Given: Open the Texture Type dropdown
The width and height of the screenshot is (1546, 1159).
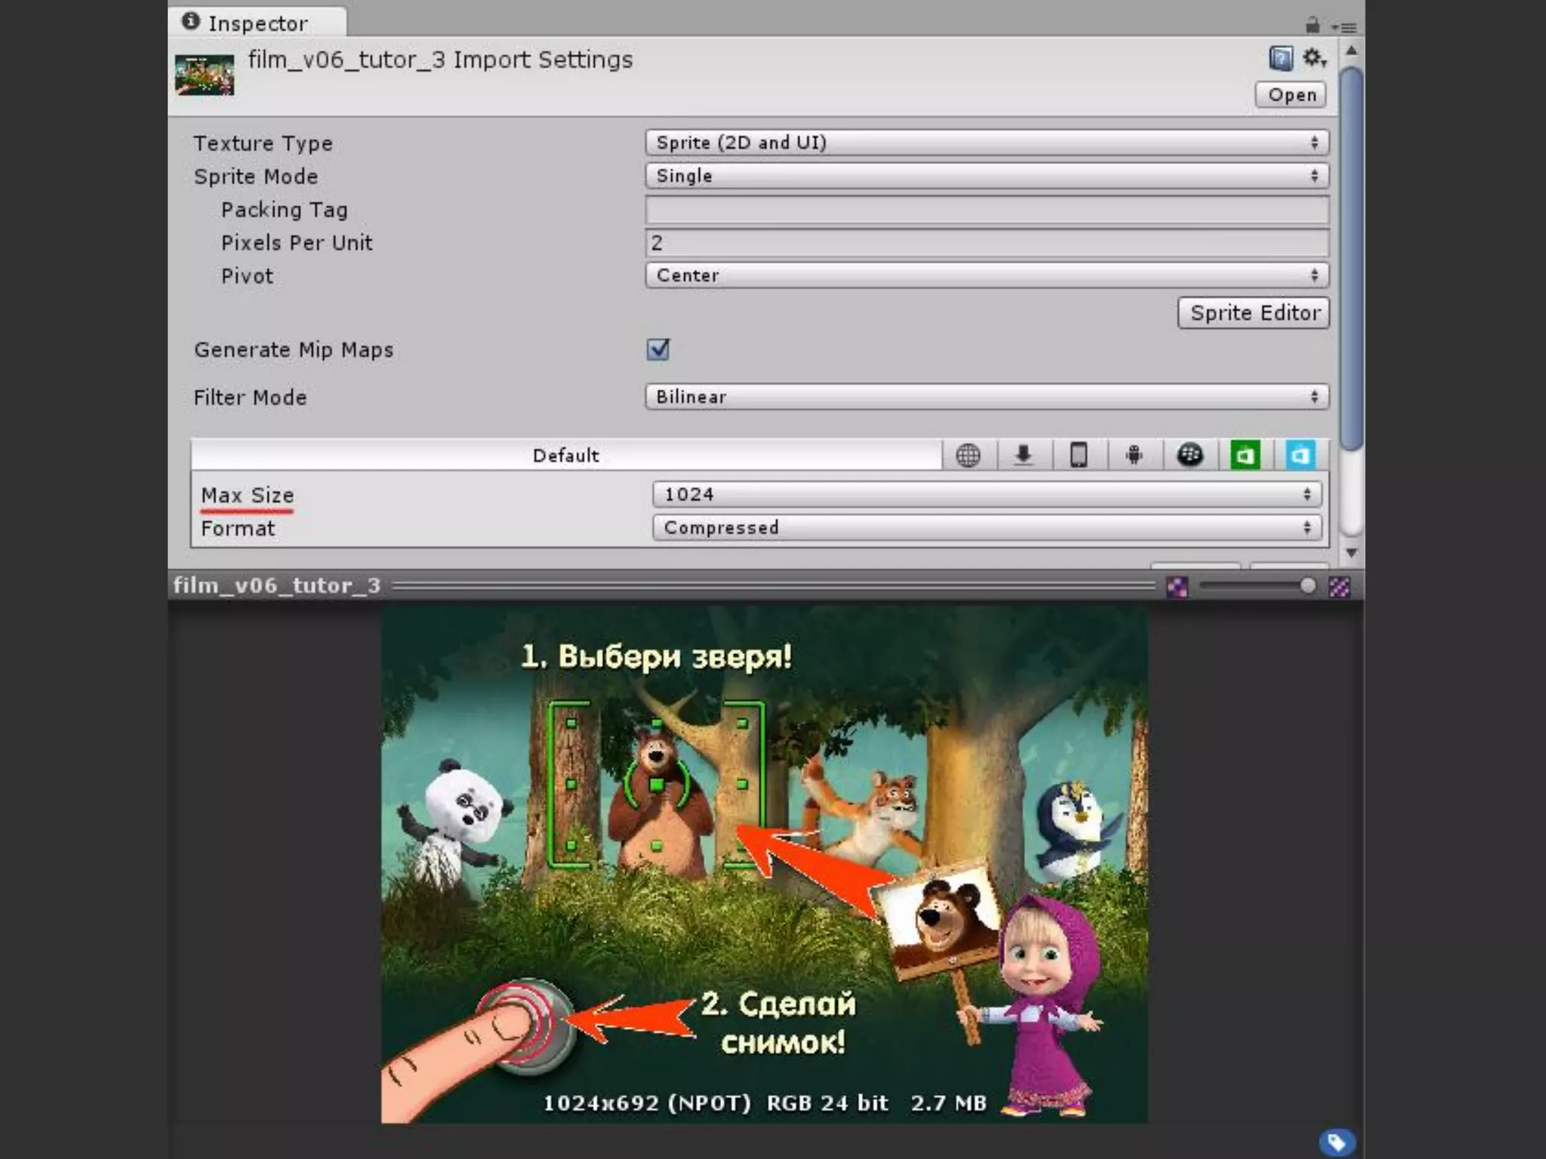Looking at the screenshot, I should [x=986, y=143].
